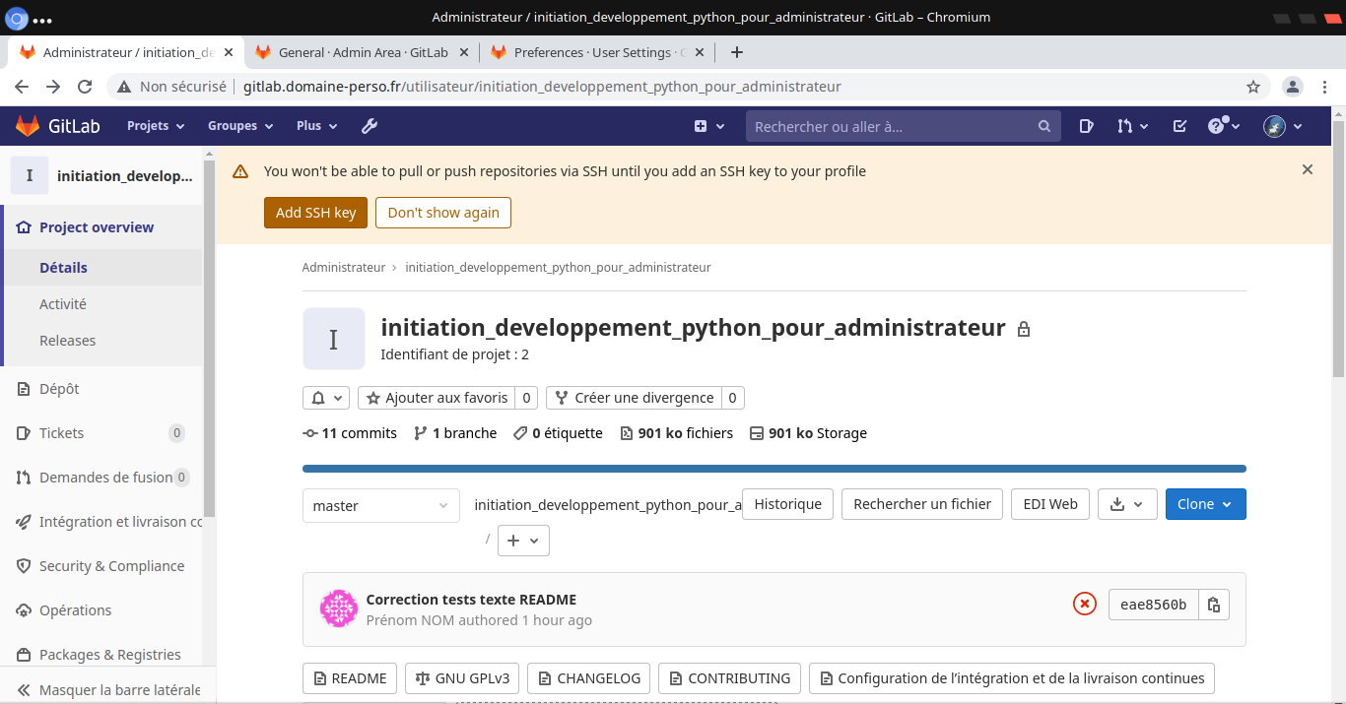Open the to-do list checkmark icon
Screen dimensions: 1346x704
(x=1179, y=126)
